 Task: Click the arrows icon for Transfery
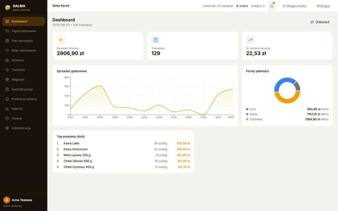(x=7, y=70)
